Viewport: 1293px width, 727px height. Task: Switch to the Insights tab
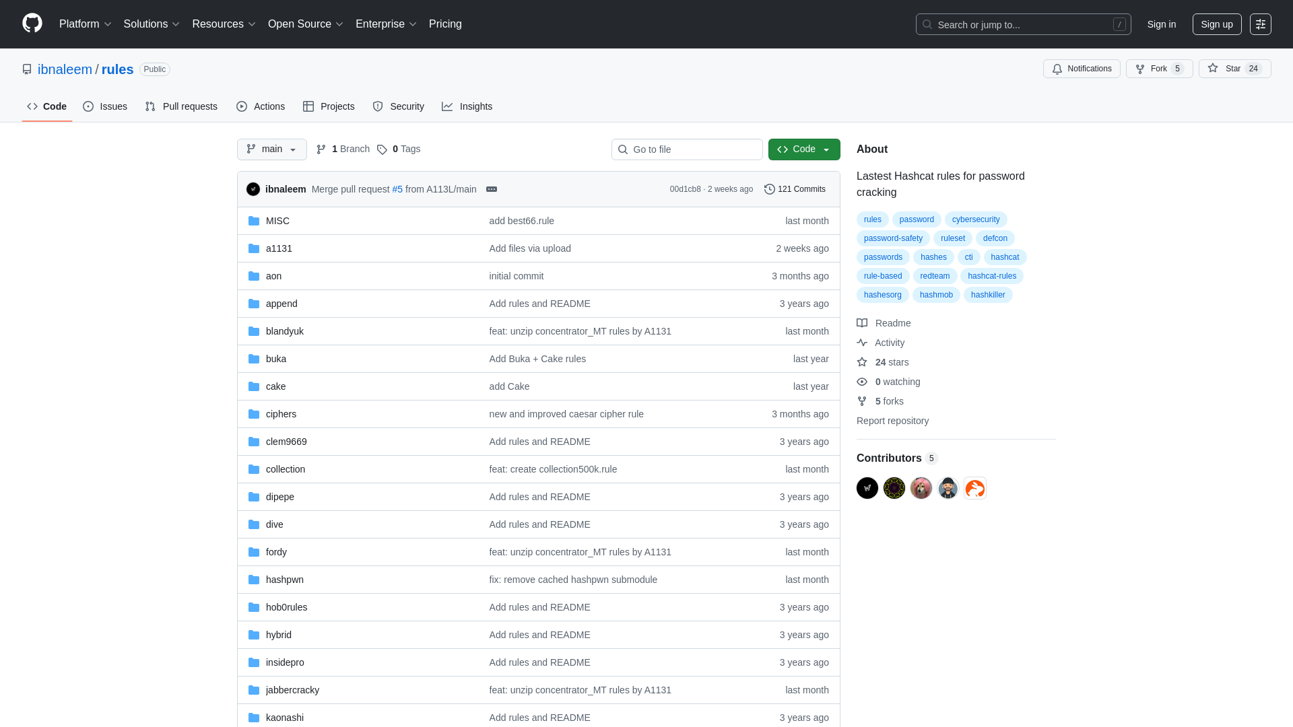[467, 106]
